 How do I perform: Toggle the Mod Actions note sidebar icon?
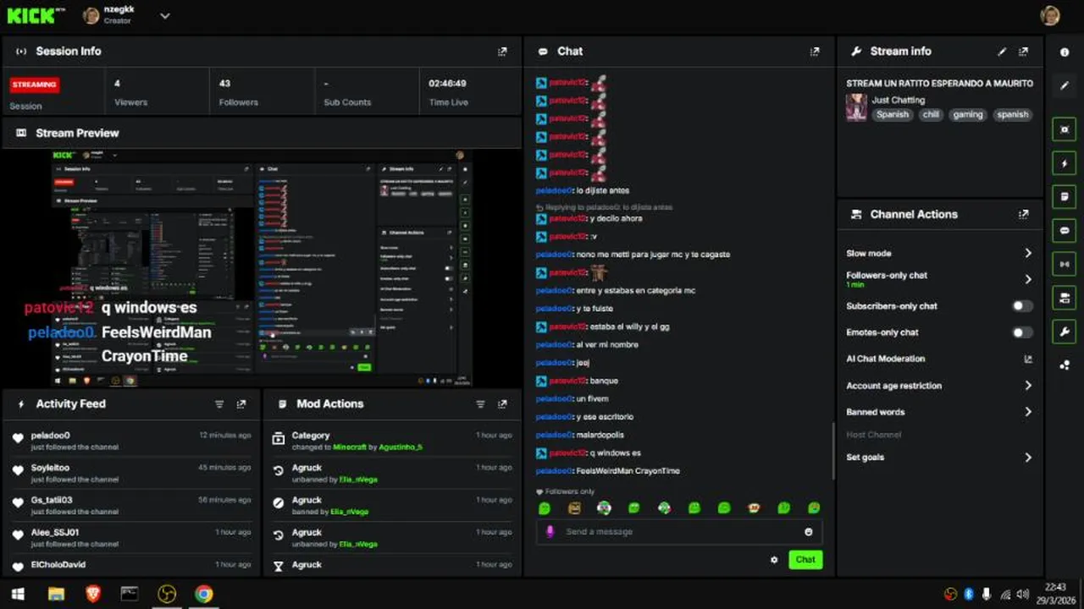[1065, 196]
